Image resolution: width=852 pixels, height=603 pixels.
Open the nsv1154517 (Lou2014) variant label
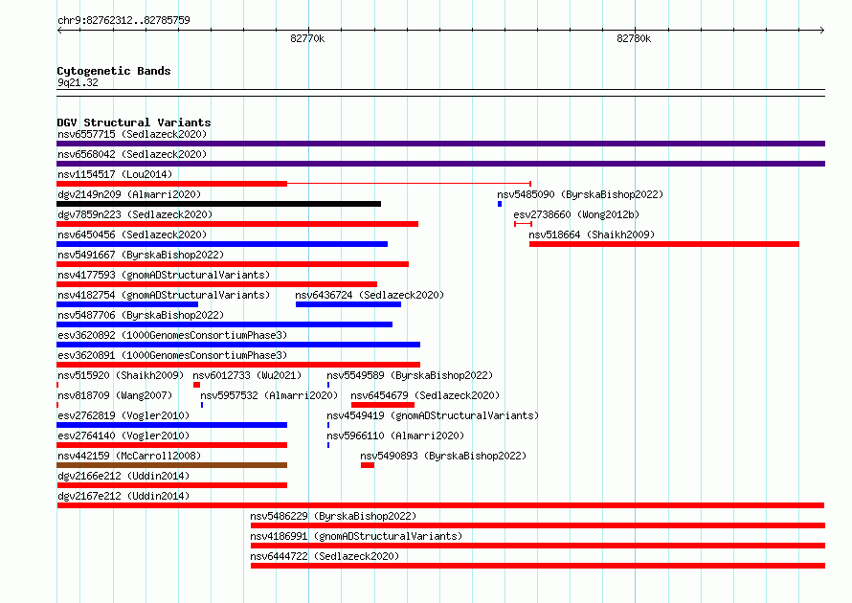click(115, 174)
